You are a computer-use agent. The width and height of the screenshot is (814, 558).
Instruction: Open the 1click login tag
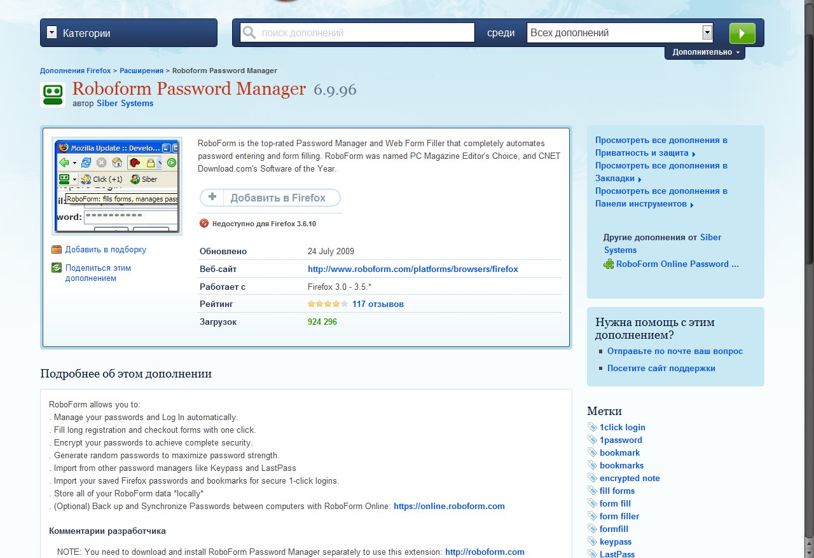[622, 428]
